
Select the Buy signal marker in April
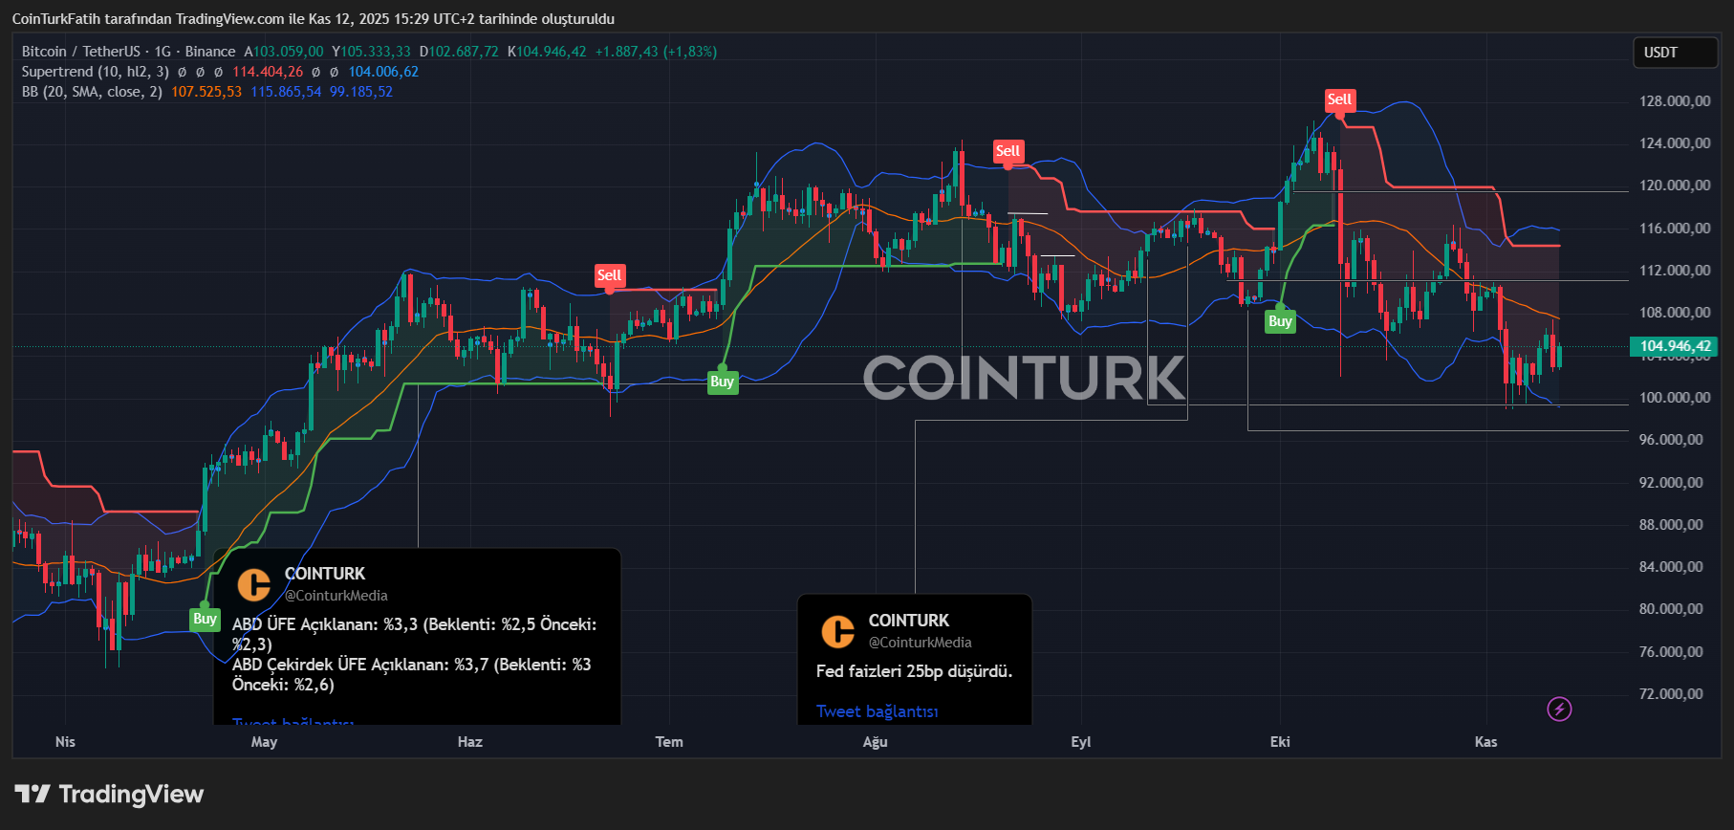205,619
